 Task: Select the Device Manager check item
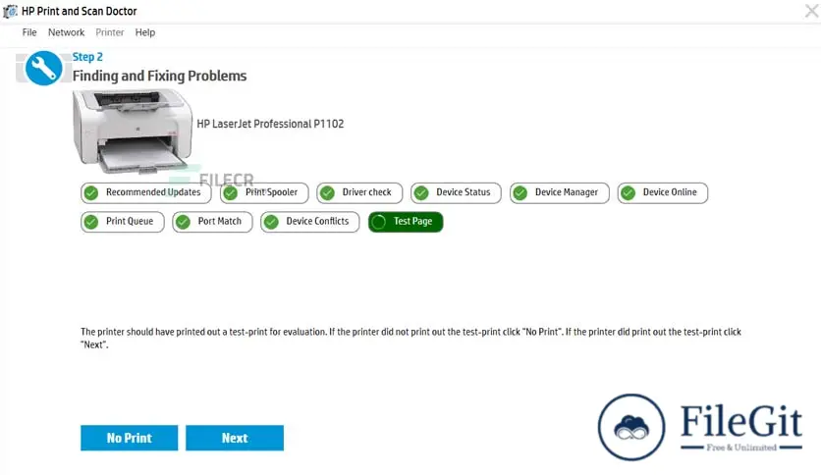click(560, 192)
